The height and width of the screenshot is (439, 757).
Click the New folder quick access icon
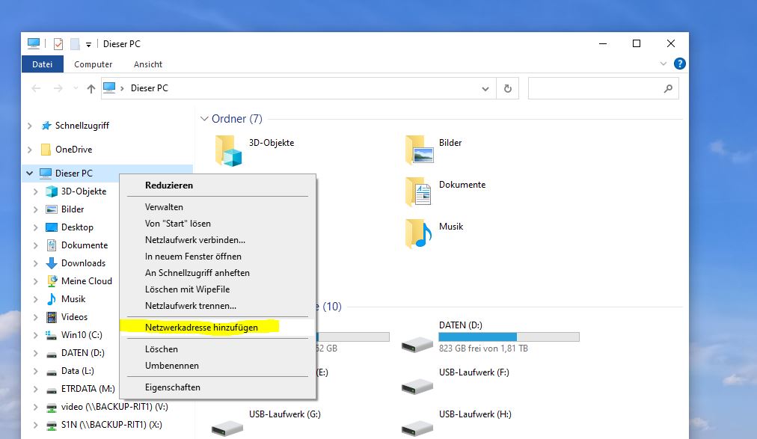pyautogui.click(x=75, y=44)
